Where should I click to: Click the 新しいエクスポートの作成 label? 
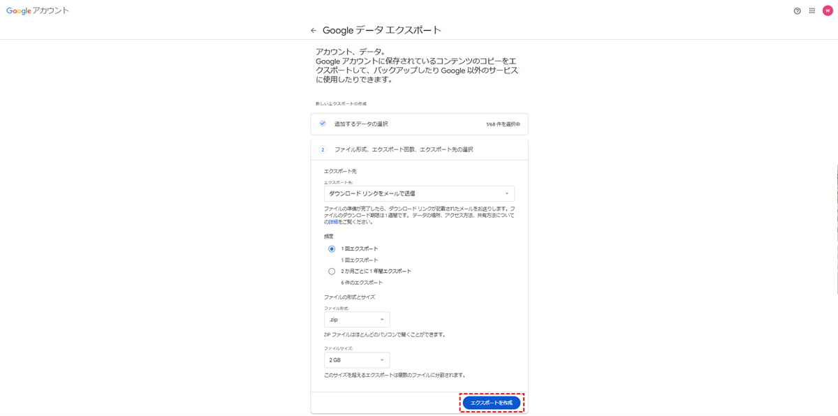341,104
